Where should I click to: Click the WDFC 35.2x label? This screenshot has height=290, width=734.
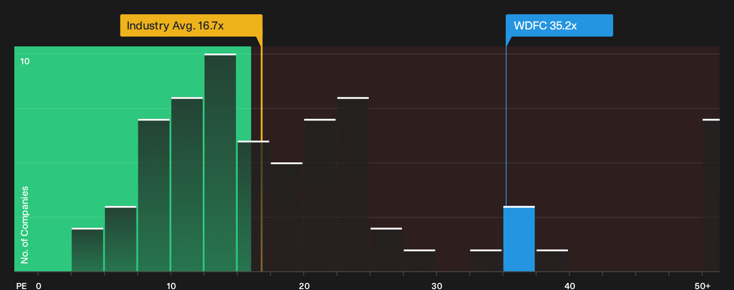(559, 25)
